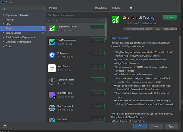Click Big Data Tools plugin name
The height and width of the screenshot is (132, 183).
(65, 93)
